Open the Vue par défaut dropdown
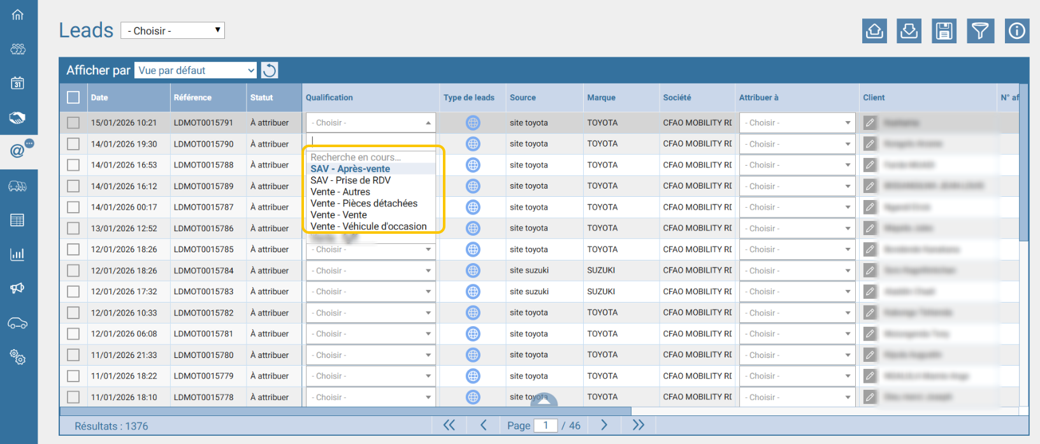 tap(196, 70)
